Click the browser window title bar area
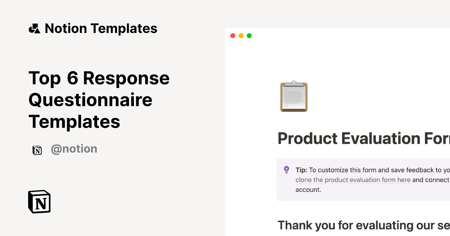 click(337, 35)
